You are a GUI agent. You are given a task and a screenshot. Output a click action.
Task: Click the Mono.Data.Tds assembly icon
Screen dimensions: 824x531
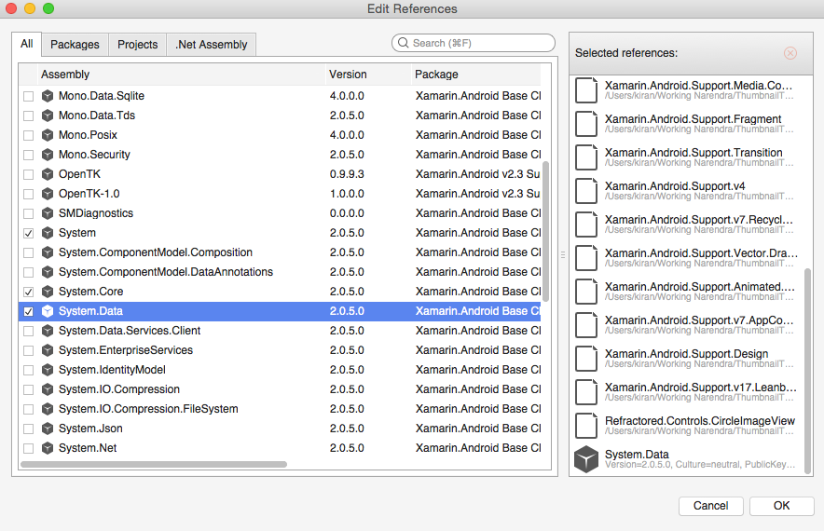(48, 116)
